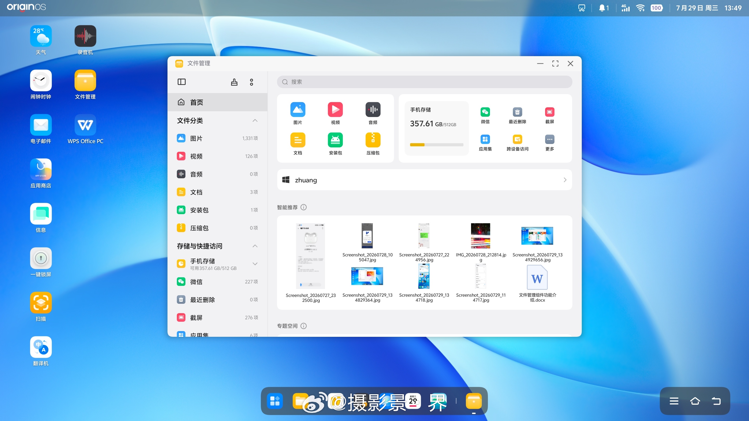The height and width of the screenshot is (421, 749).
Task: Open APK installer tile in top grid
Action: [x=335, y=144]
